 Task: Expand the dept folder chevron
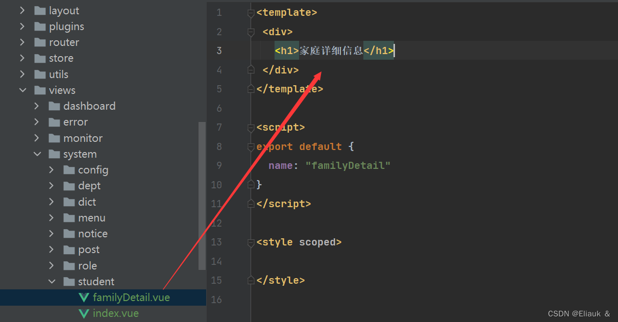tap(51, 186)
